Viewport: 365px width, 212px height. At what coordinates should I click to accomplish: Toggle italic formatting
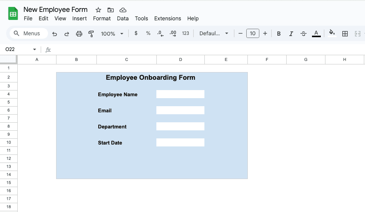click(291, 34)
